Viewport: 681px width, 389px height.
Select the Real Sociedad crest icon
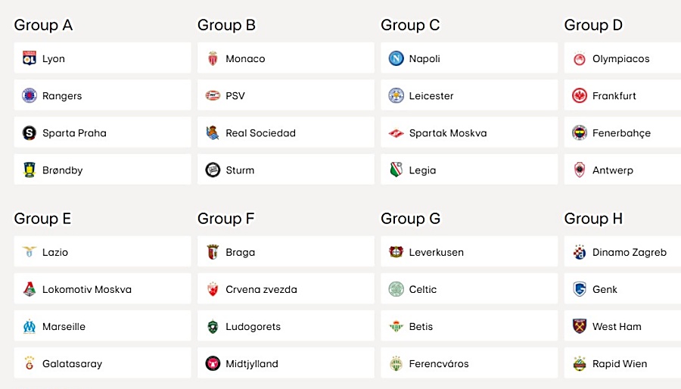pos(213,133)
